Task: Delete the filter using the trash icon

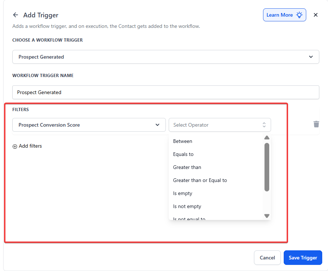Action: [x=316, y=124]
